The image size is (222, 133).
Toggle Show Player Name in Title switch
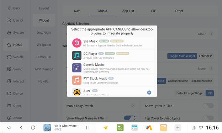point(129,118)
